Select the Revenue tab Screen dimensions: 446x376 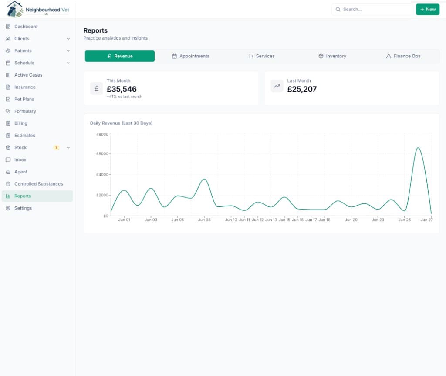tap(120, 56)
